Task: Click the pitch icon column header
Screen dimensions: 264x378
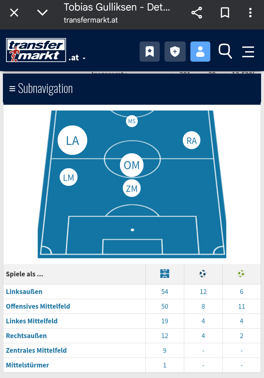Action: (x=165, y=274)
